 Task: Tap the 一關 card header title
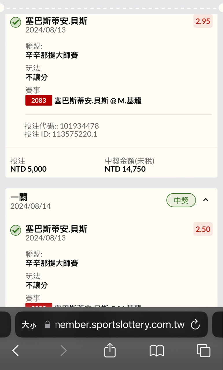[19, 197]
